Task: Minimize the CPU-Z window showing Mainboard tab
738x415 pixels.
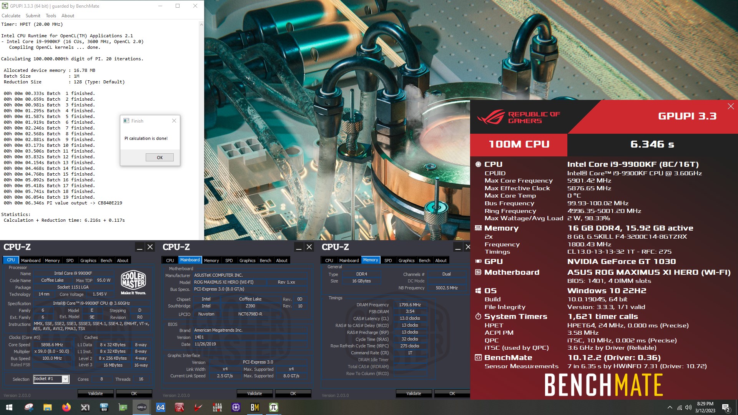Action: click(x=299, y=247)
